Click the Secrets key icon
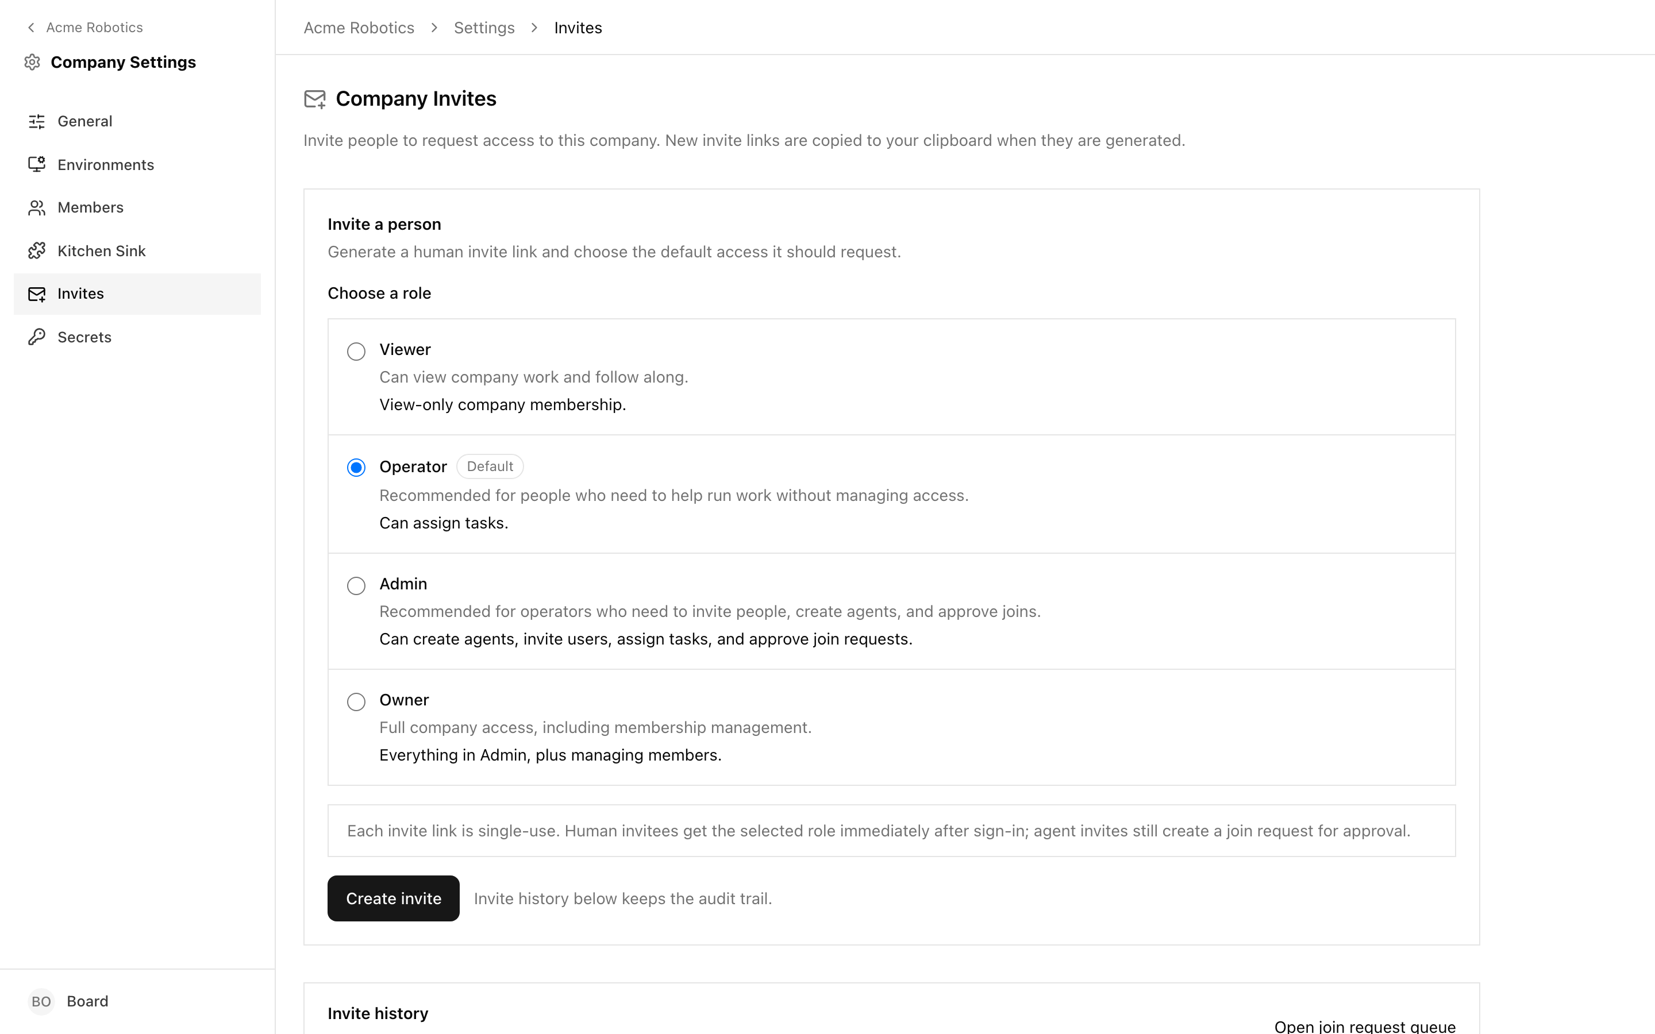 (37, 337)
